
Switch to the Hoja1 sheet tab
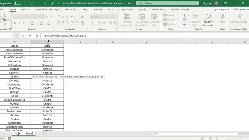(x=18, y=133)
